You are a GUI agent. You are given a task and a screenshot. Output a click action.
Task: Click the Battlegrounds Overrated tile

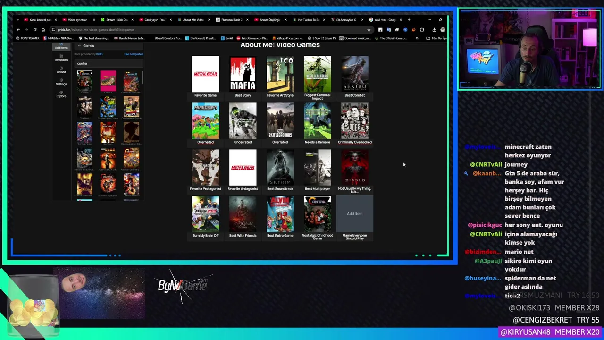pos(280,121)
